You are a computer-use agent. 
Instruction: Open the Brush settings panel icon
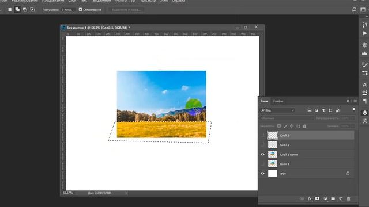[364, 65]
